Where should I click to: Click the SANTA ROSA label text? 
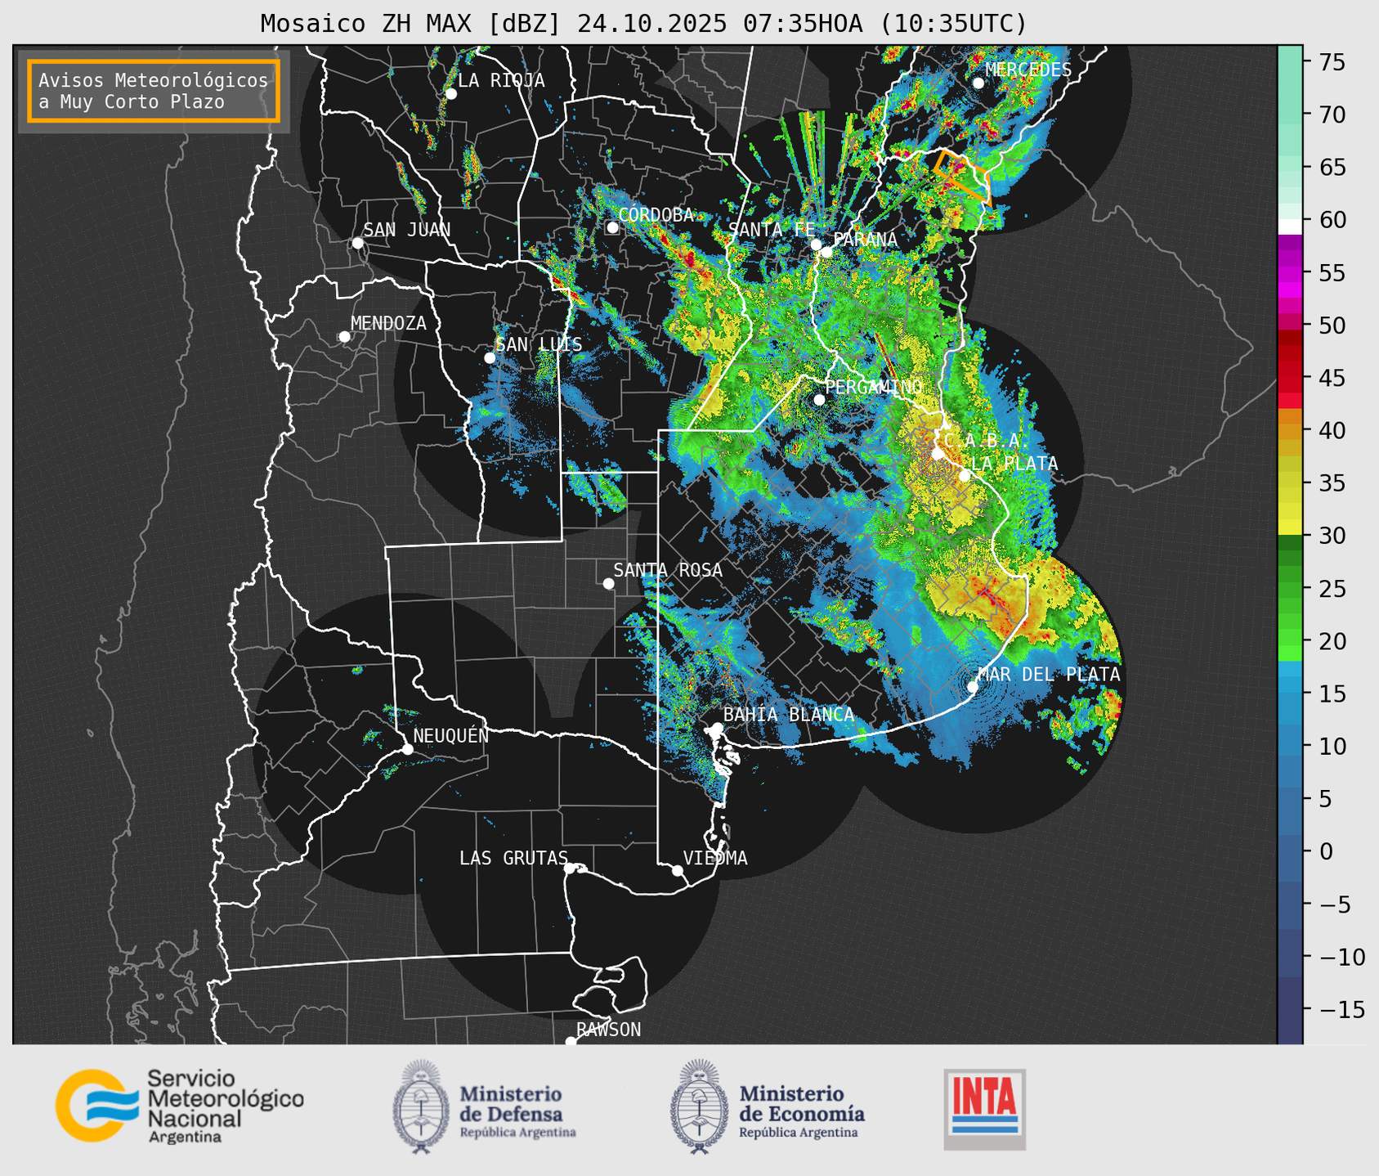tap(668, 570)
